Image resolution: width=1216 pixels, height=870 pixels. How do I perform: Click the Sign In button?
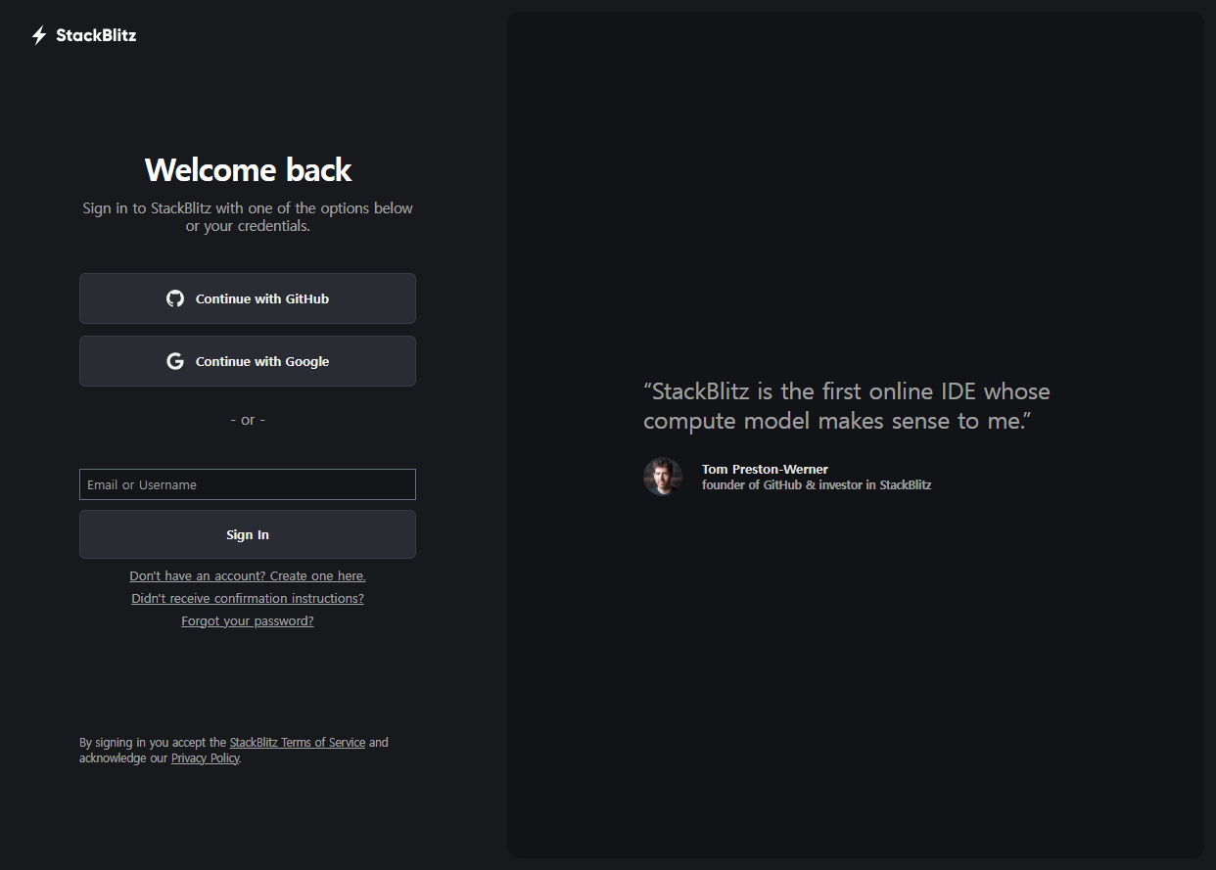tap(248, 534)
